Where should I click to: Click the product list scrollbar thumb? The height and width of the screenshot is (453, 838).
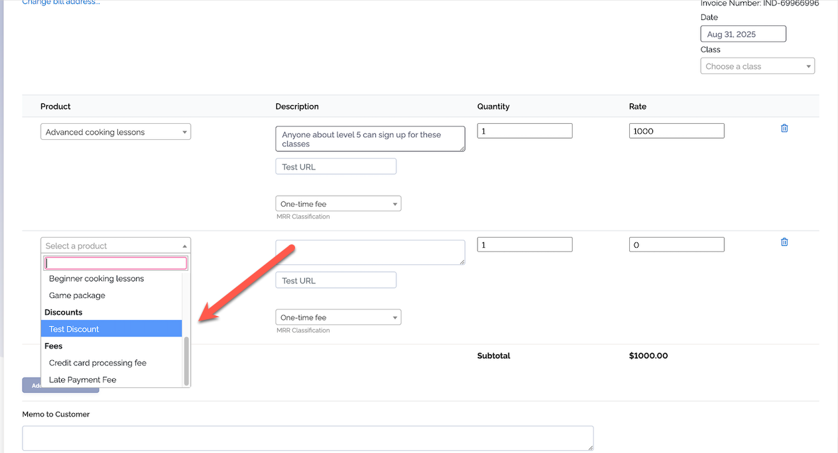point(186,360)
